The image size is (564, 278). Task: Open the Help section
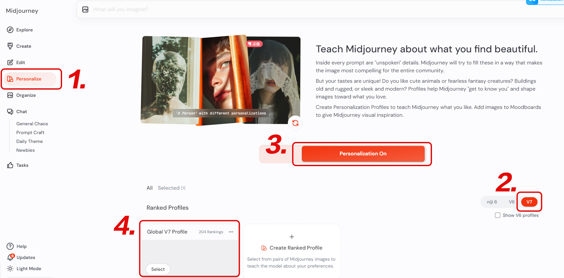click(x=22, y=246)
